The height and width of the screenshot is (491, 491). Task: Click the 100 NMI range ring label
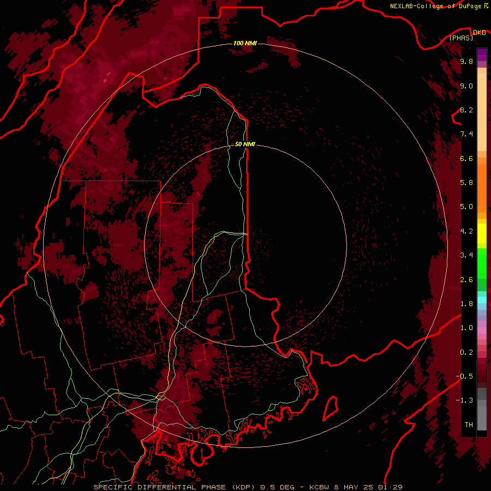coord(245,43)
